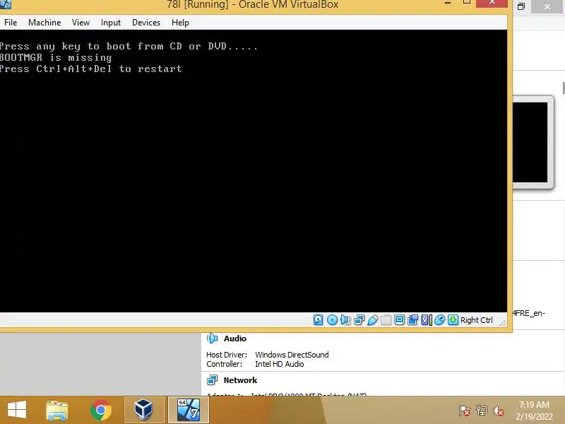Open File Explorer from the taskbar

coord(57,410)
